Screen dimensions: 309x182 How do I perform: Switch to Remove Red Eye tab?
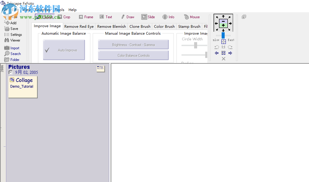79,26
